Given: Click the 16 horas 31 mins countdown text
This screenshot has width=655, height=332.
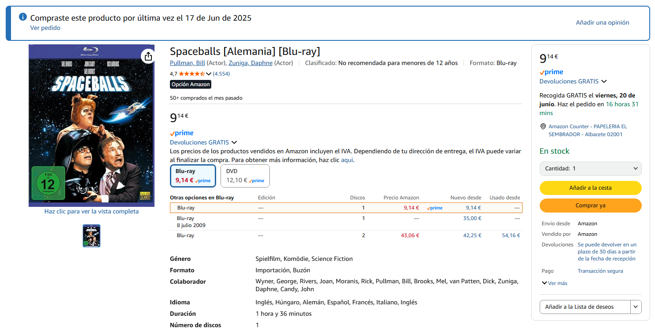Looking at the screenshot, I should point(589,108).
